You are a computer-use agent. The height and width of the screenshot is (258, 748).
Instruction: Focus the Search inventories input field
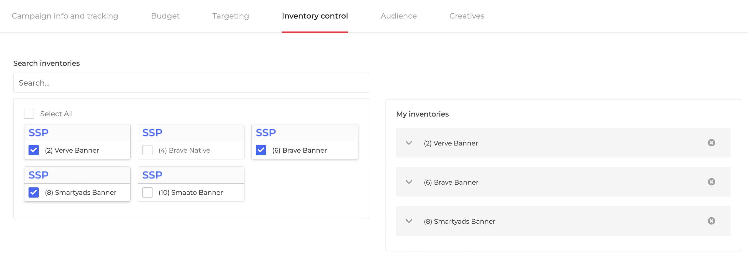(x=191, y=83)
